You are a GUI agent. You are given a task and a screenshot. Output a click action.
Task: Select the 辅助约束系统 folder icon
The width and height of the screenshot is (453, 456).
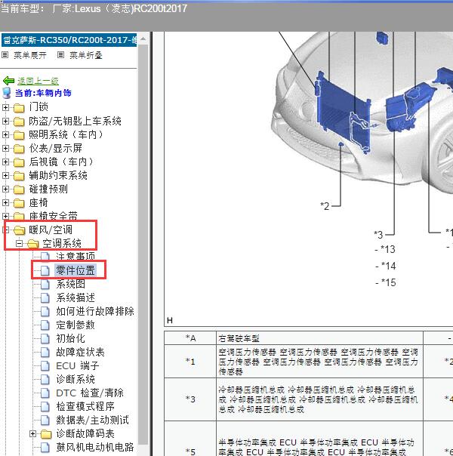click(19, 176)
